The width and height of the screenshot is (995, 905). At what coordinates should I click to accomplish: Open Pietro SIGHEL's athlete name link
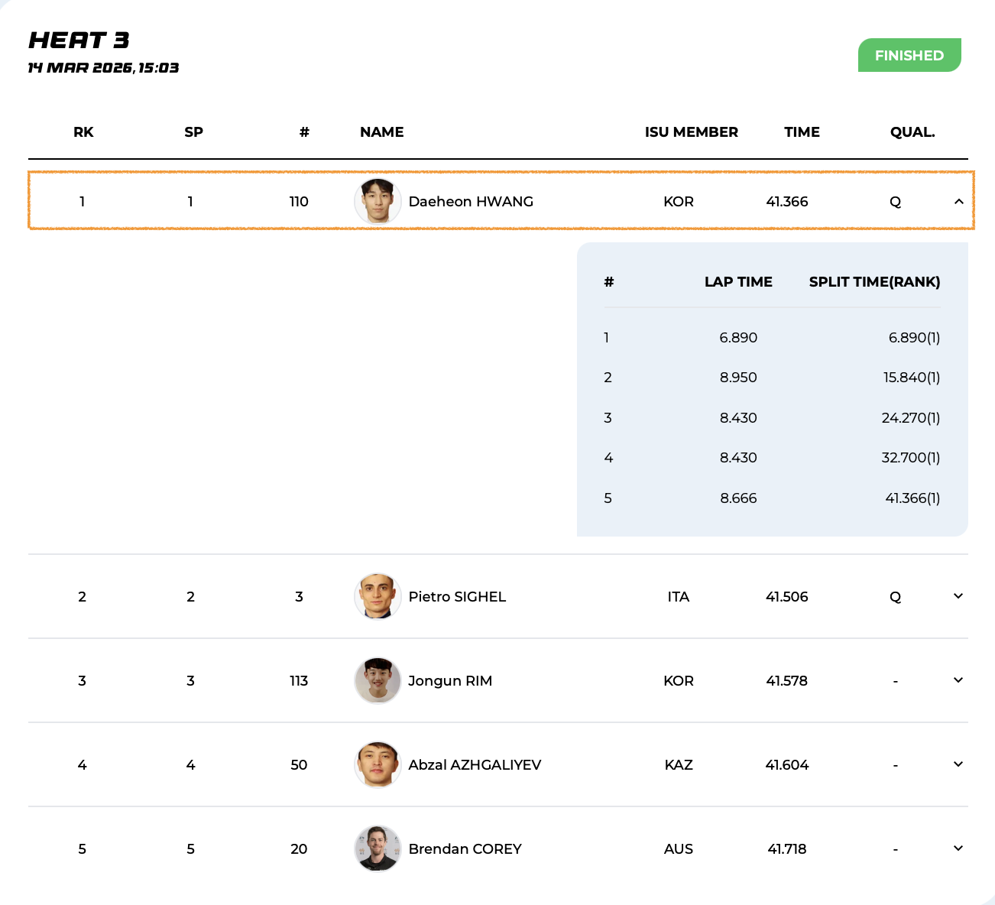(457, 597)
